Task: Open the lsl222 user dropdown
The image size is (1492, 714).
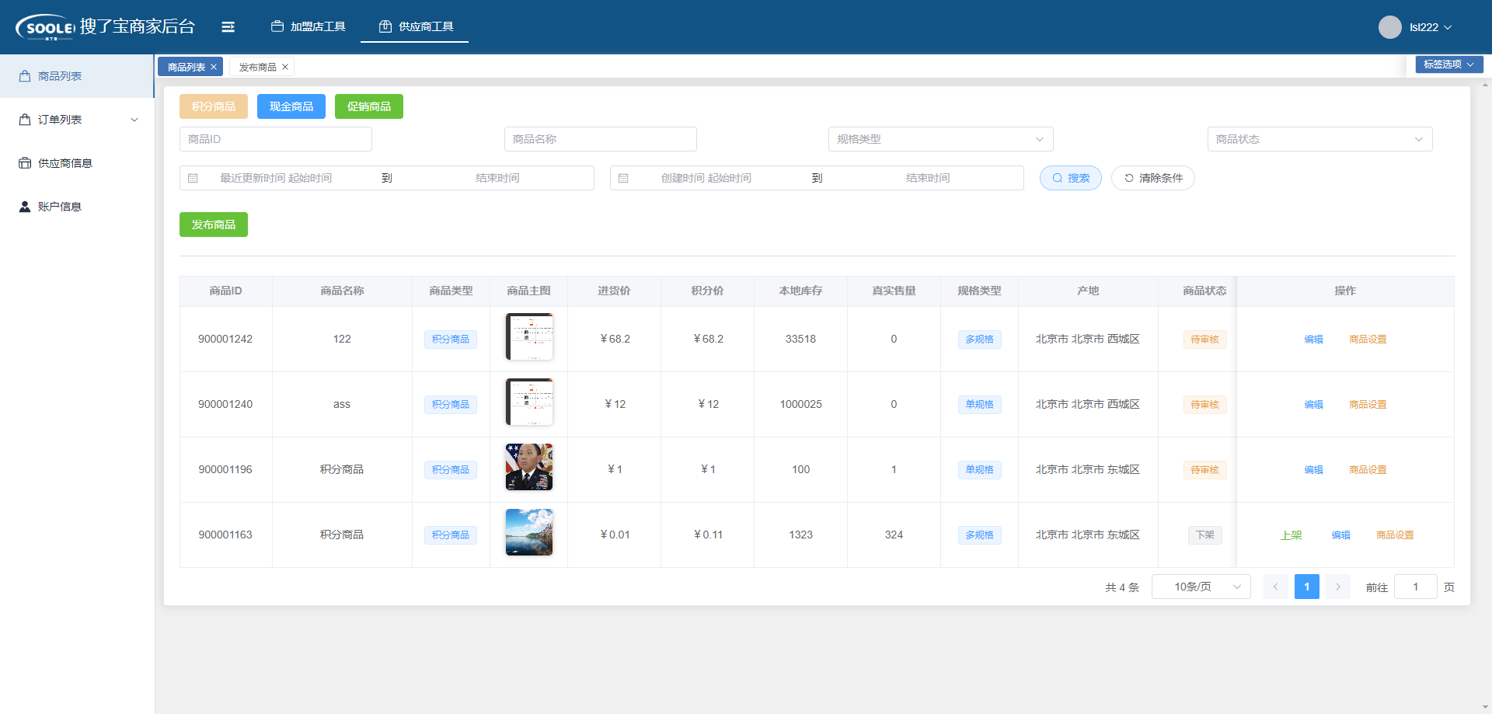Action: (x=1430, y=27)
